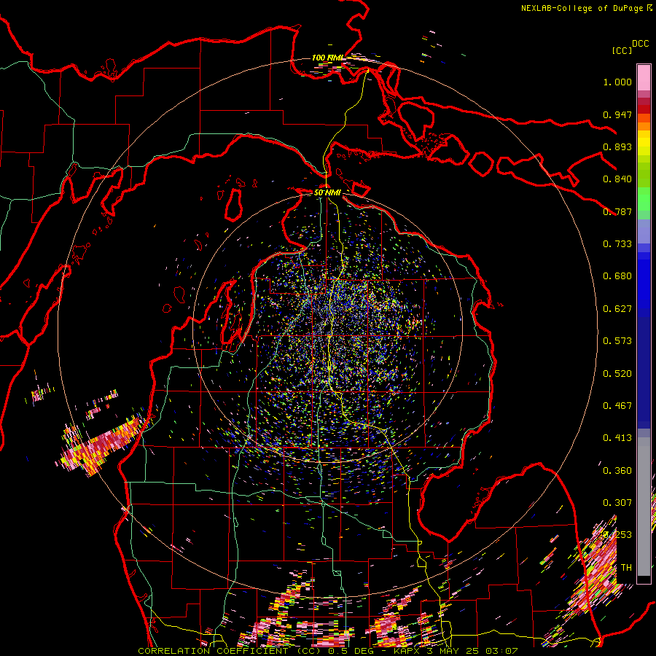Click the 100 NMI range ring label
Viewport: 656px width, 656px height.
click(327, 58)
